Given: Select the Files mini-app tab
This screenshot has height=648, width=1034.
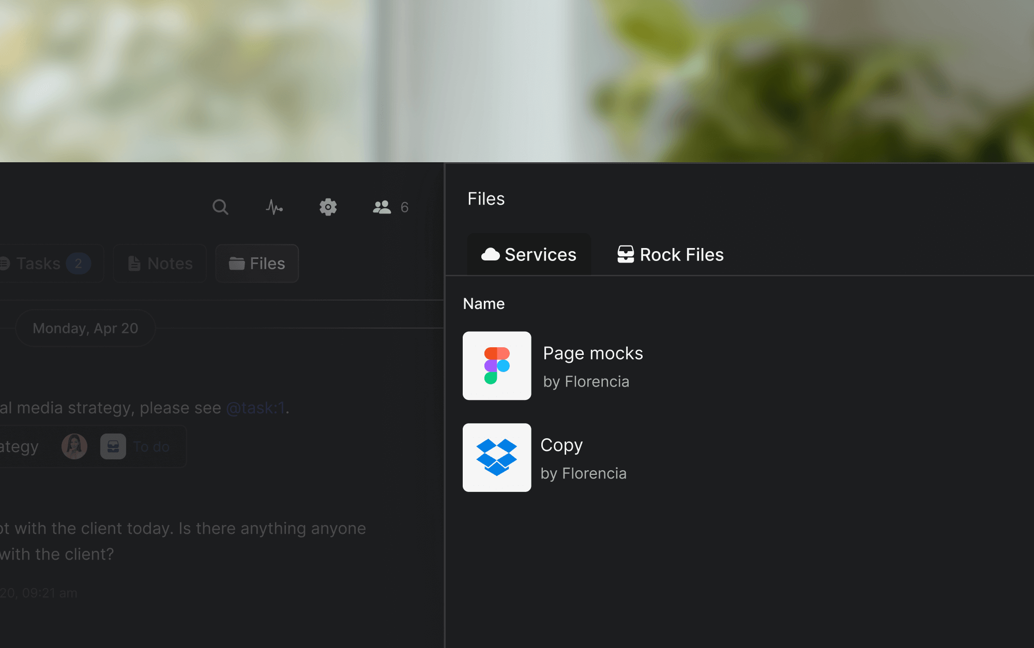Looking at the screenshot, I should coord(257,264).
